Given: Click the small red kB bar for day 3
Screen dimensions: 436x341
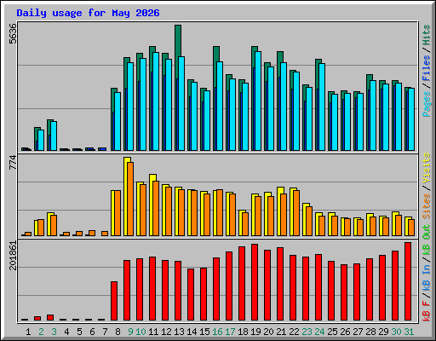Looking at the screenshot, I should (x=50, y=317).
